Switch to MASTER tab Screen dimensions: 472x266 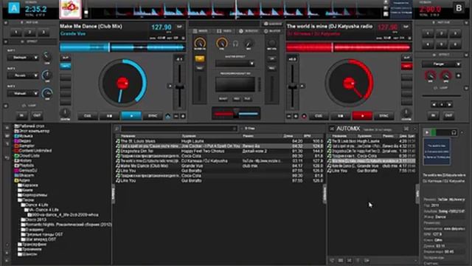272,31
